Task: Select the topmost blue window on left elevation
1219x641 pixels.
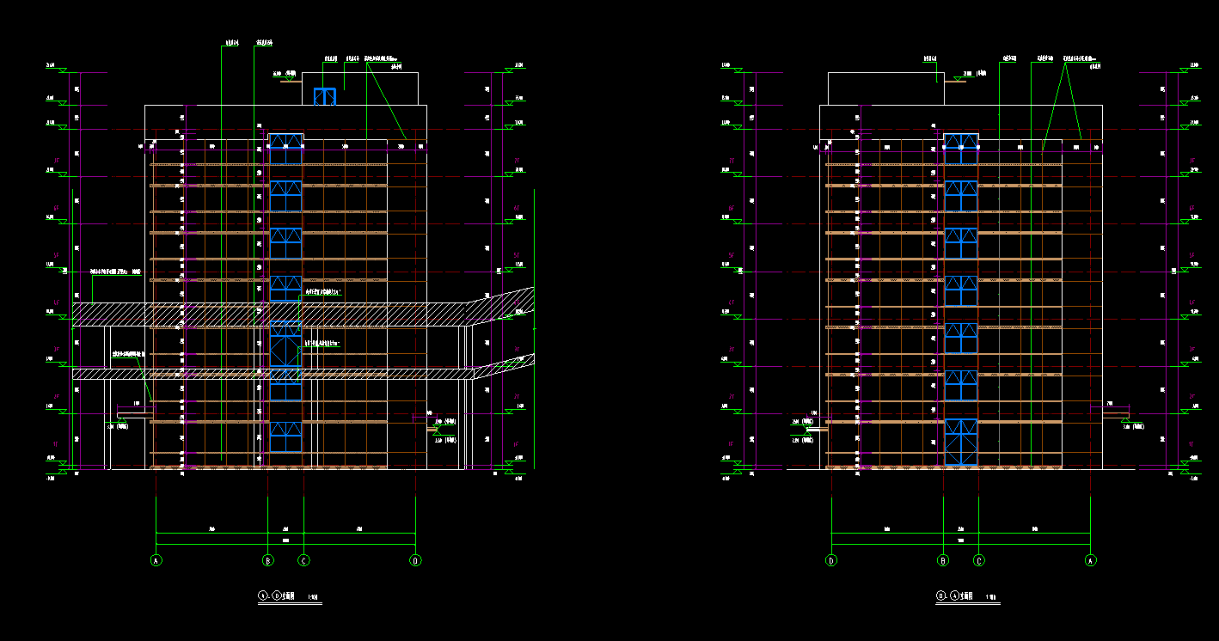Action: [285, 149]
